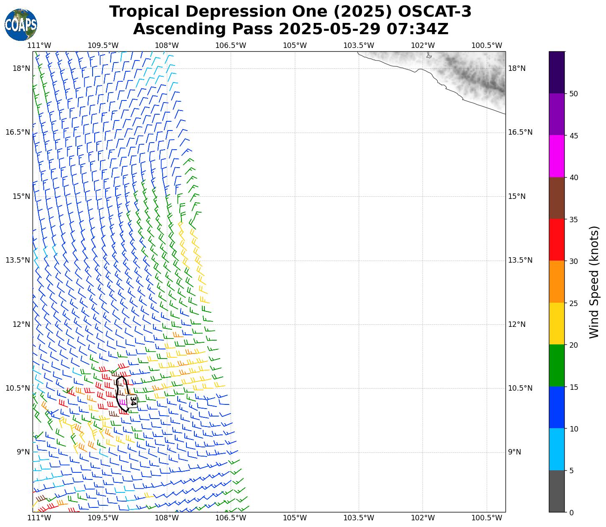
Task: Click the Wind Speed (knots) axis label
Action: point(593,282)
